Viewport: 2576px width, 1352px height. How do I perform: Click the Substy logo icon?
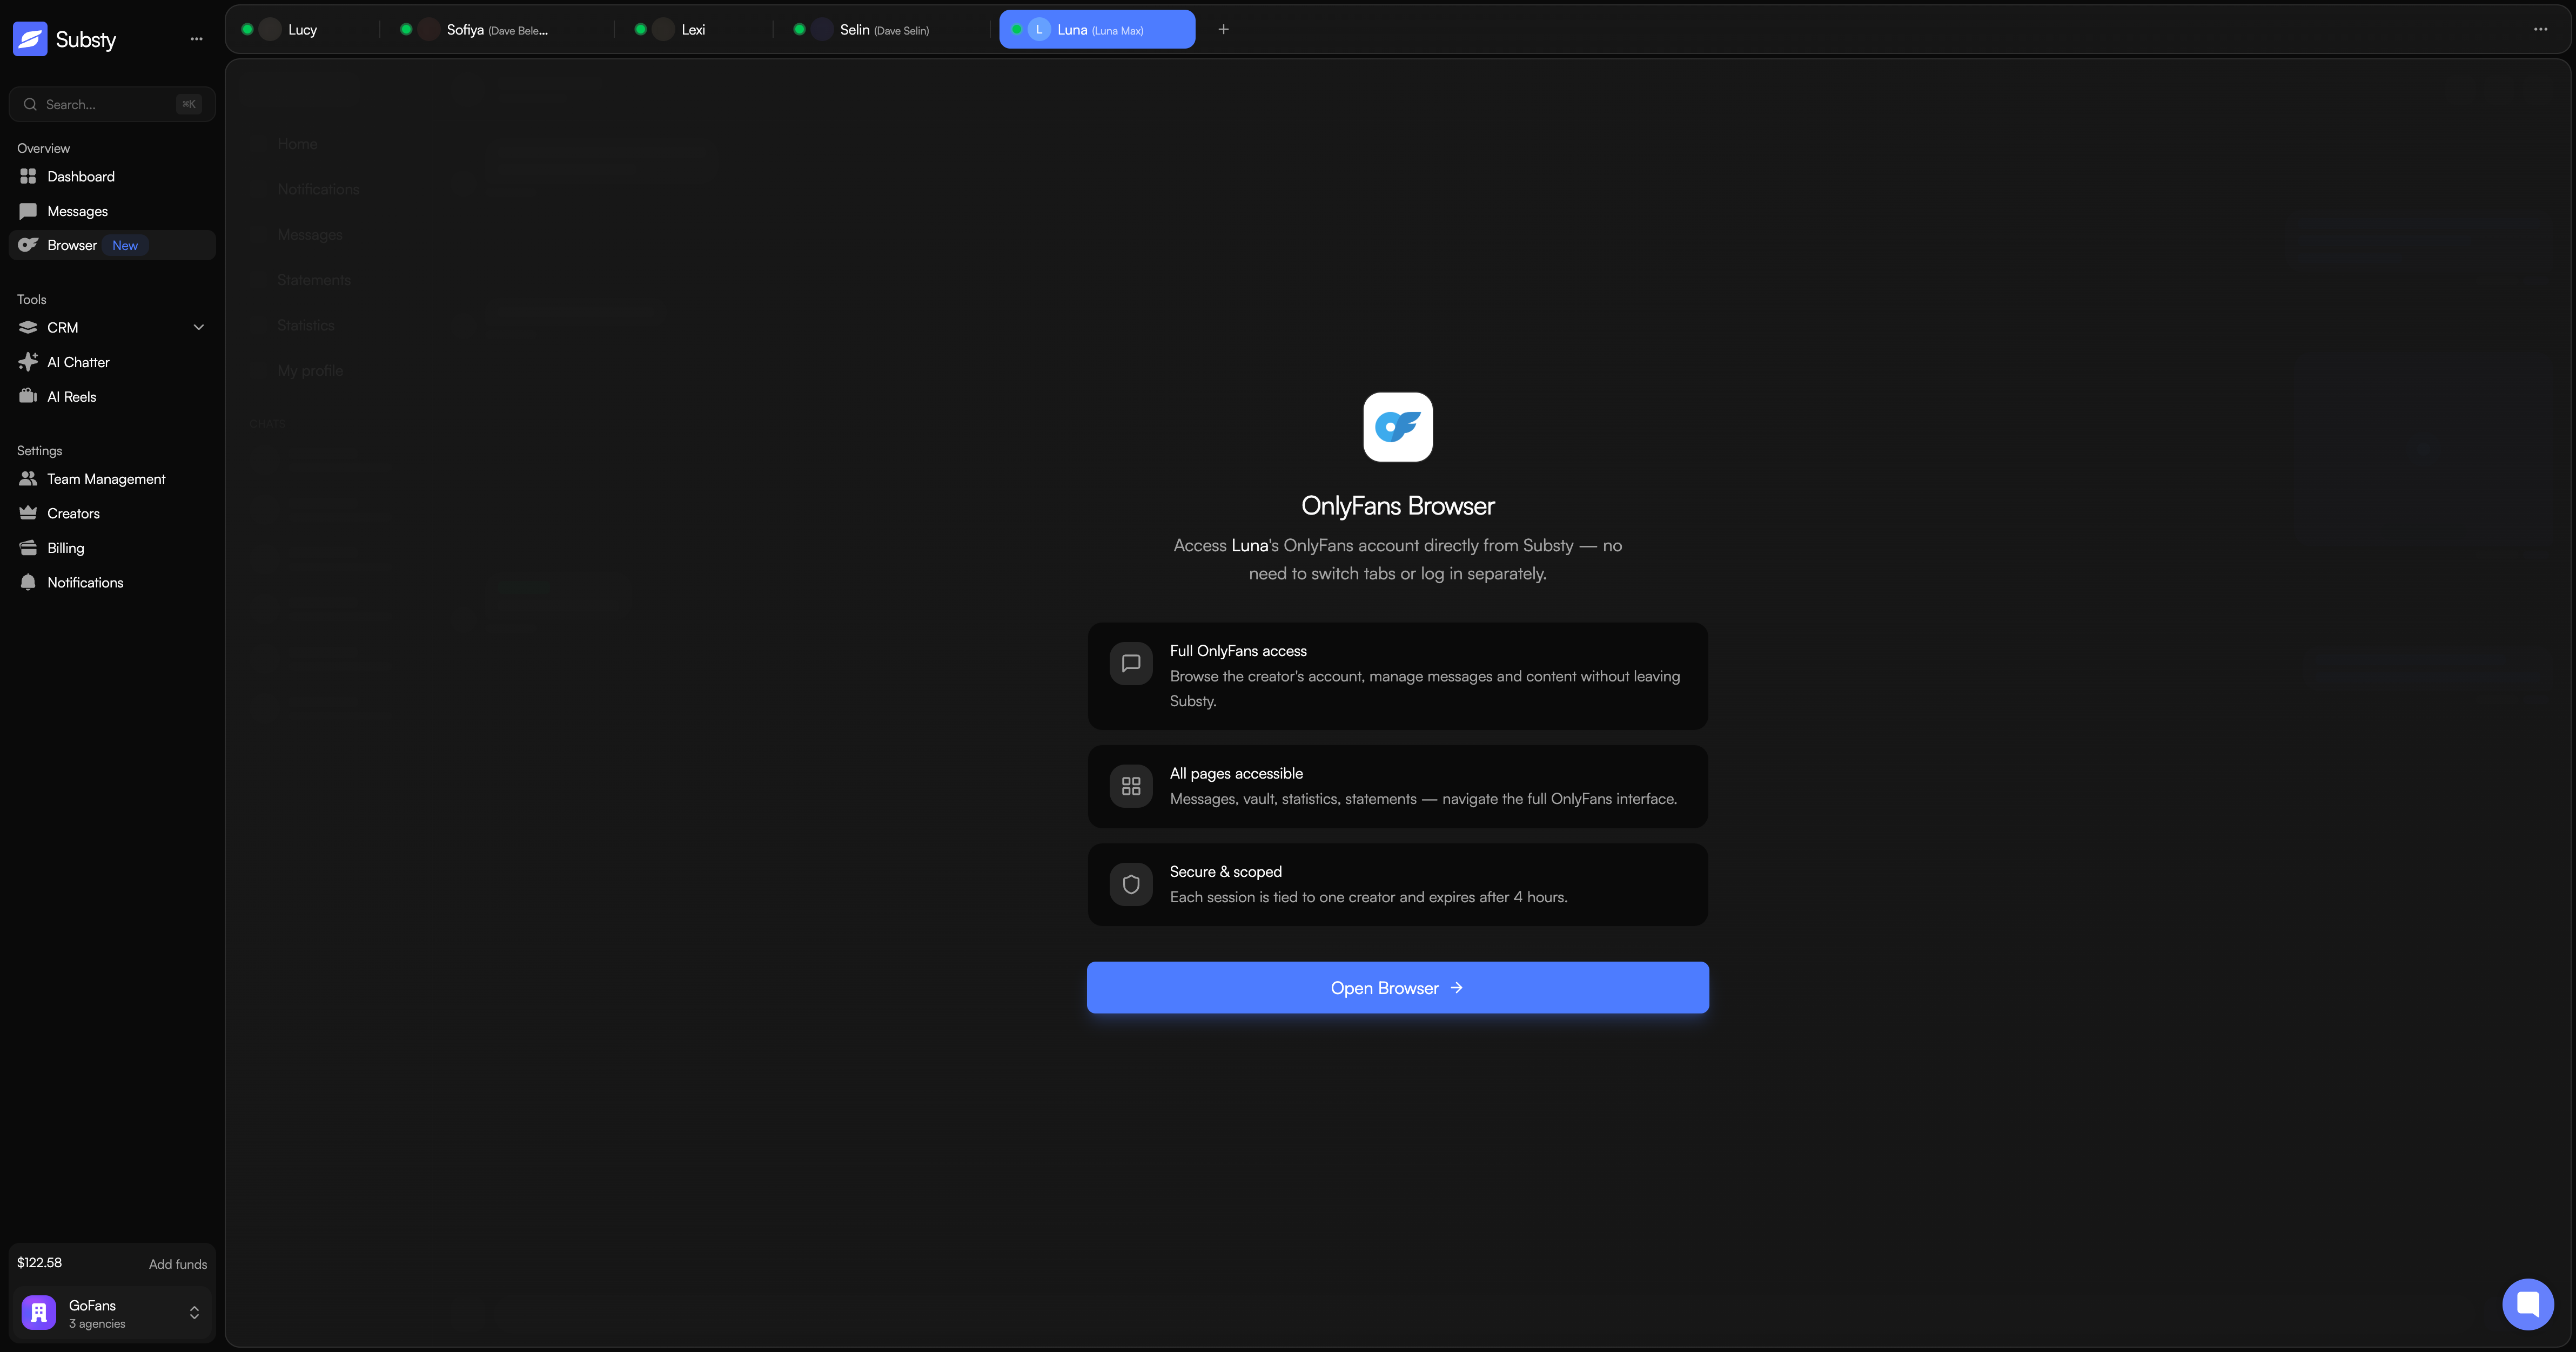[x=30, y=39]
